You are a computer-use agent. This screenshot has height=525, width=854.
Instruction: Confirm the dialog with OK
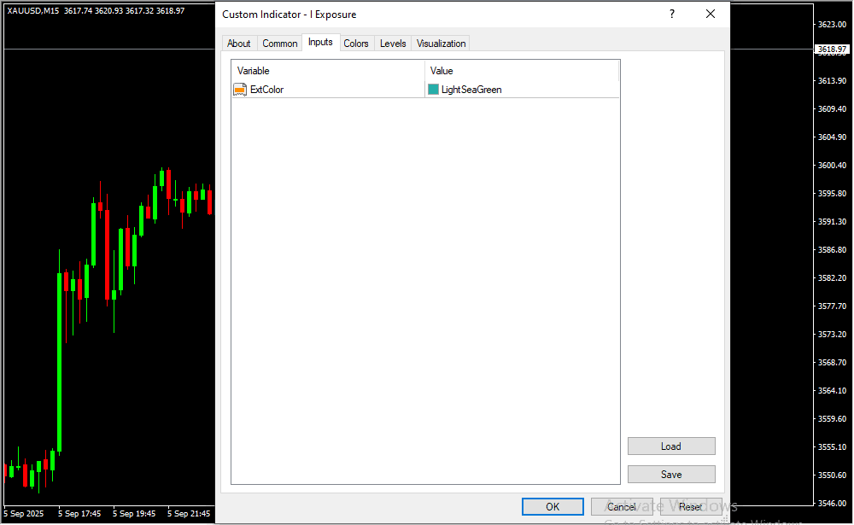coord(553,507)
